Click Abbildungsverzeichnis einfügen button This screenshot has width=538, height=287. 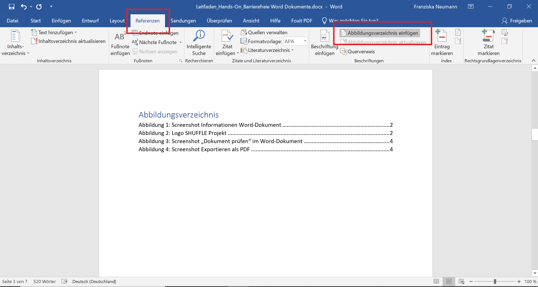click(380, 33)
